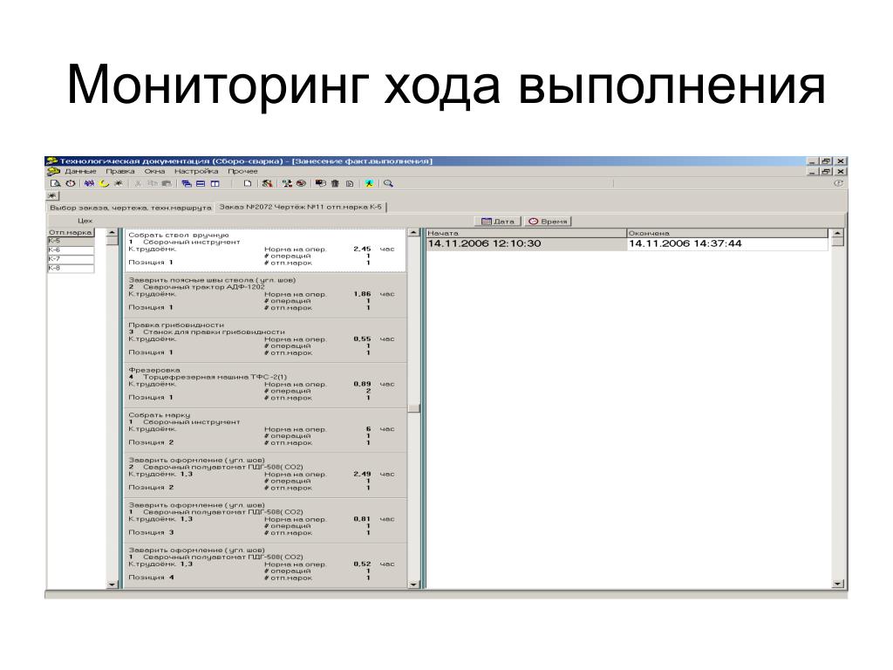
Task: Click the tile windows horizontally icon
Action: tap(201, 183)
